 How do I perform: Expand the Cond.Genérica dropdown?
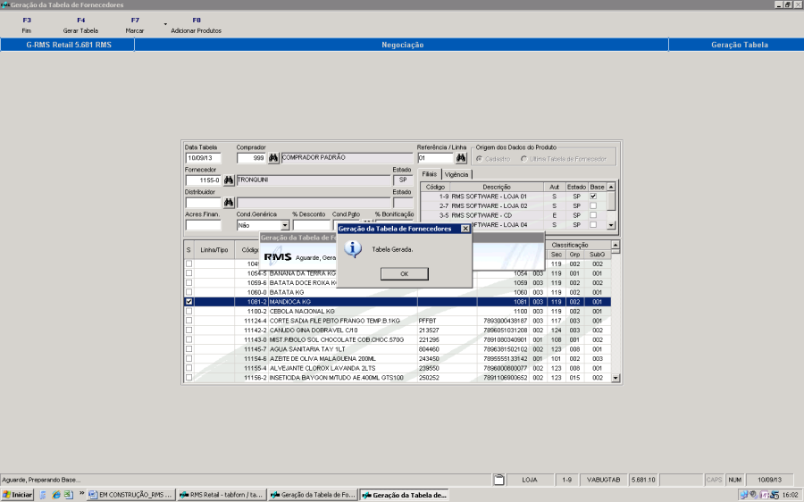pyautogui.click(x=285, y=226)
